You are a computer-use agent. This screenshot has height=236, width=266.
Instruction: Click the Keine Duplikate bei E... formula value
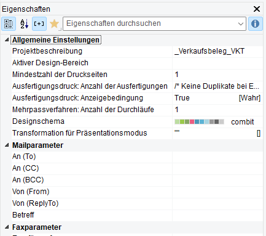pos(217,86)
